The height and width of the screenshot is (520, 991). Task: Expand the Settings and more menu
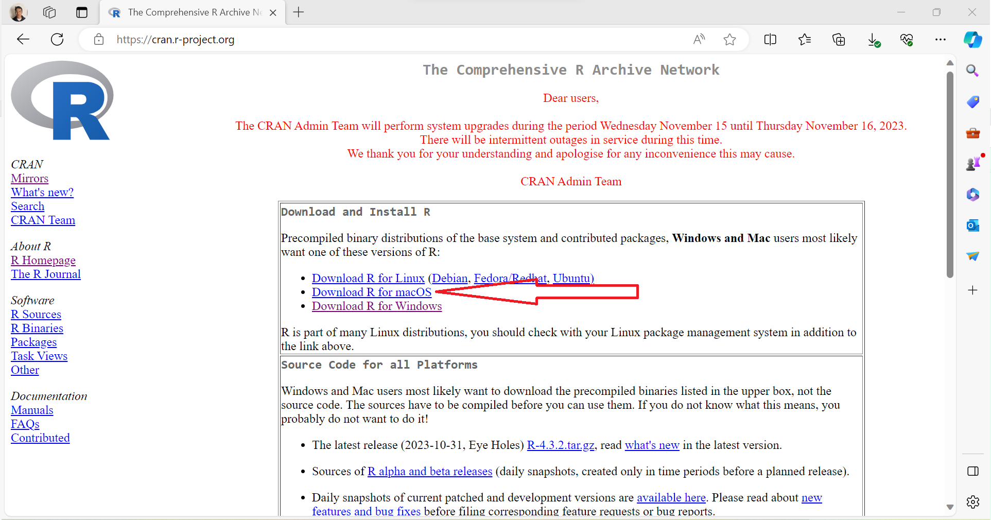tap(940, 40)
